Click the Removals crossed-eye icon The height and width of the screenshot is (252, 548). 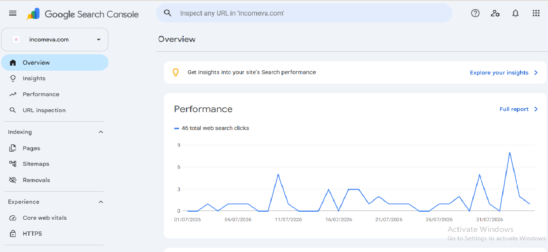coord(13,180)
